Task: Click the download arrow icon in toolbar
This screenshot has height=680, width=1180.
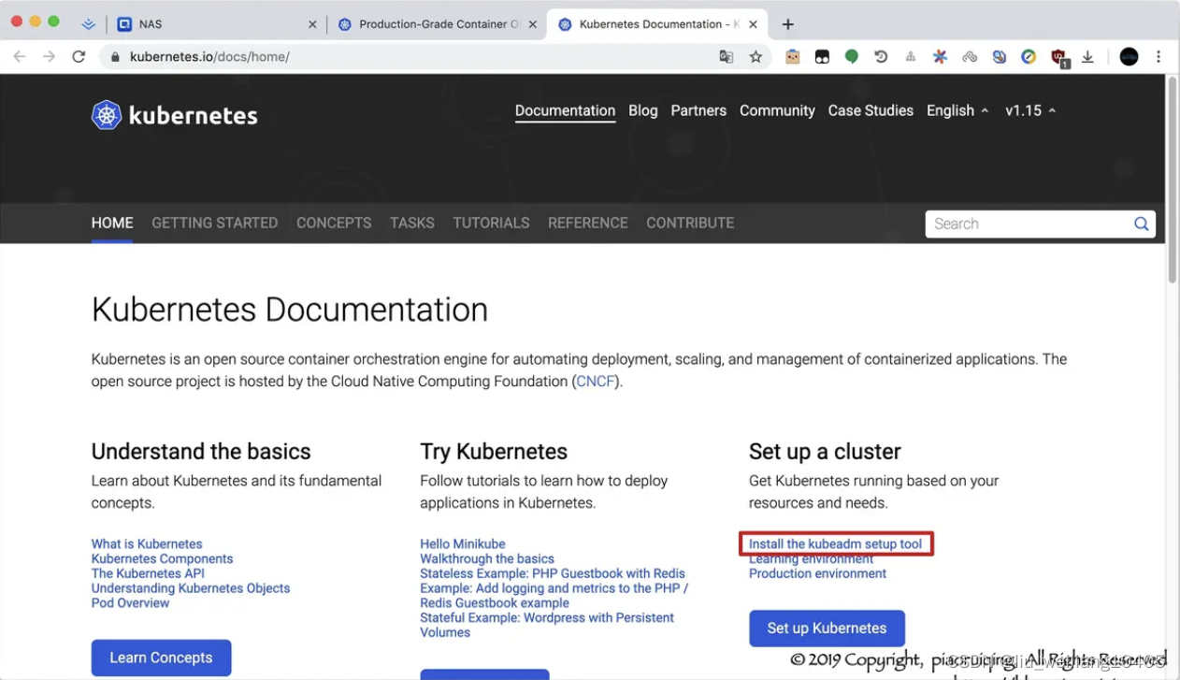Action: (1088, 57)
